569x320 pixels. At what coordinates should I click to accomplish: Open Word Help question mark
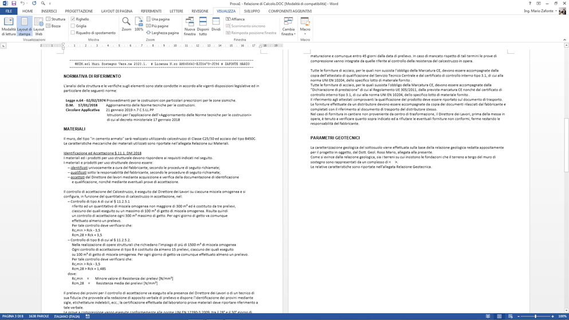click(x=530, y=3)
